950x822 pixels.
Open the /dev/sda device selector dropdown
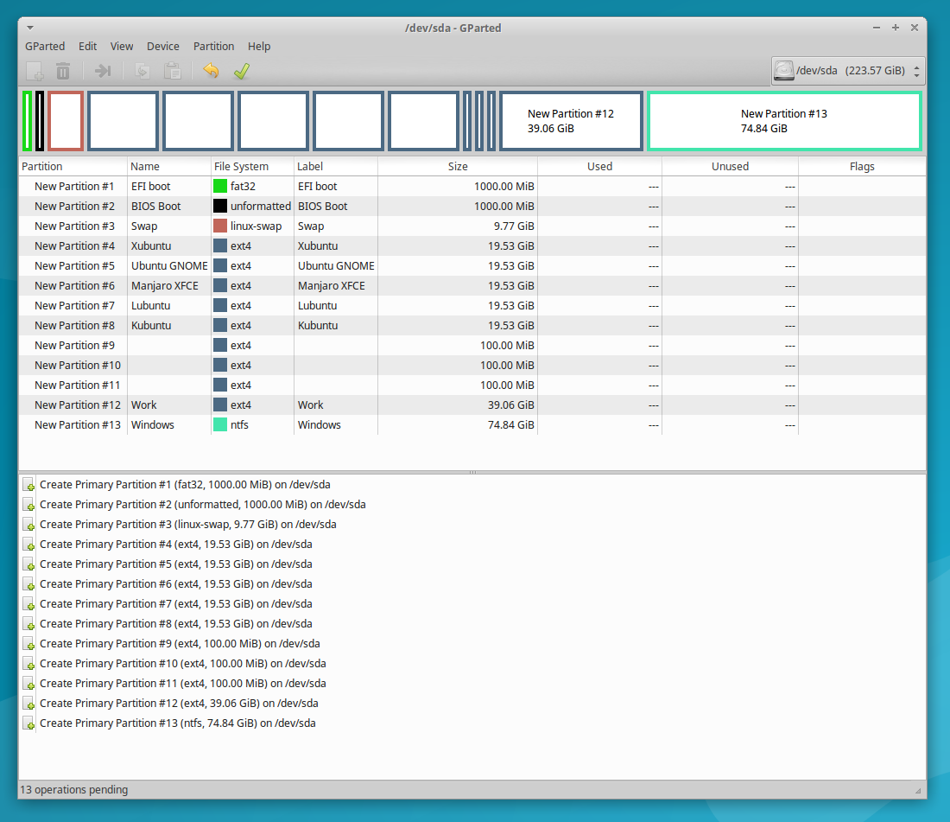point(847,71)
